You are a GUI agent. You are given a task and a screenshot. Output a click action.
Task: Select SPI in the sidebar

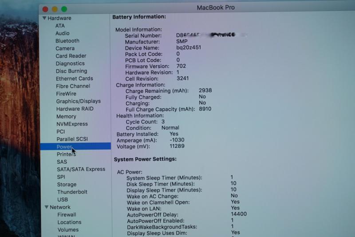coord(61,177)
